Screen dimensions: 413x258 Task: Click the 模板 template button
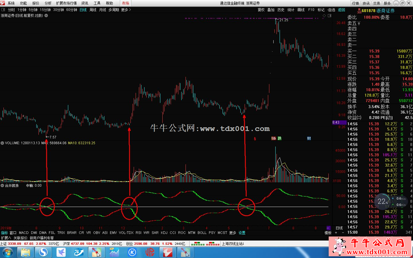pyautogui.click(x=328, y=233)
